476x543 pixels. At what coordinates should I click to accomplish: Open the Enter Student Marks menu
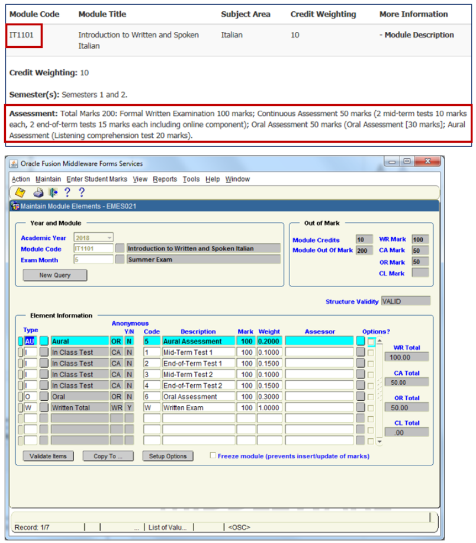(97, 179)
